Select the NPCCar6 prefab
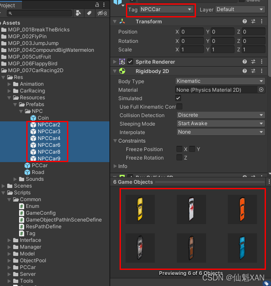This screenshot has width=271, height=286. pos(45,145)
